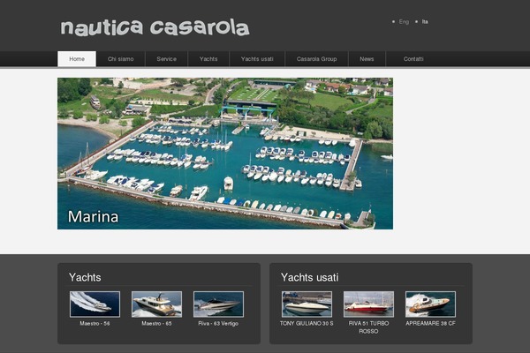The image size is (530, 353).
Task: Click the TONY GIULIANO 30 S label
Action: [x=307, y=323]
